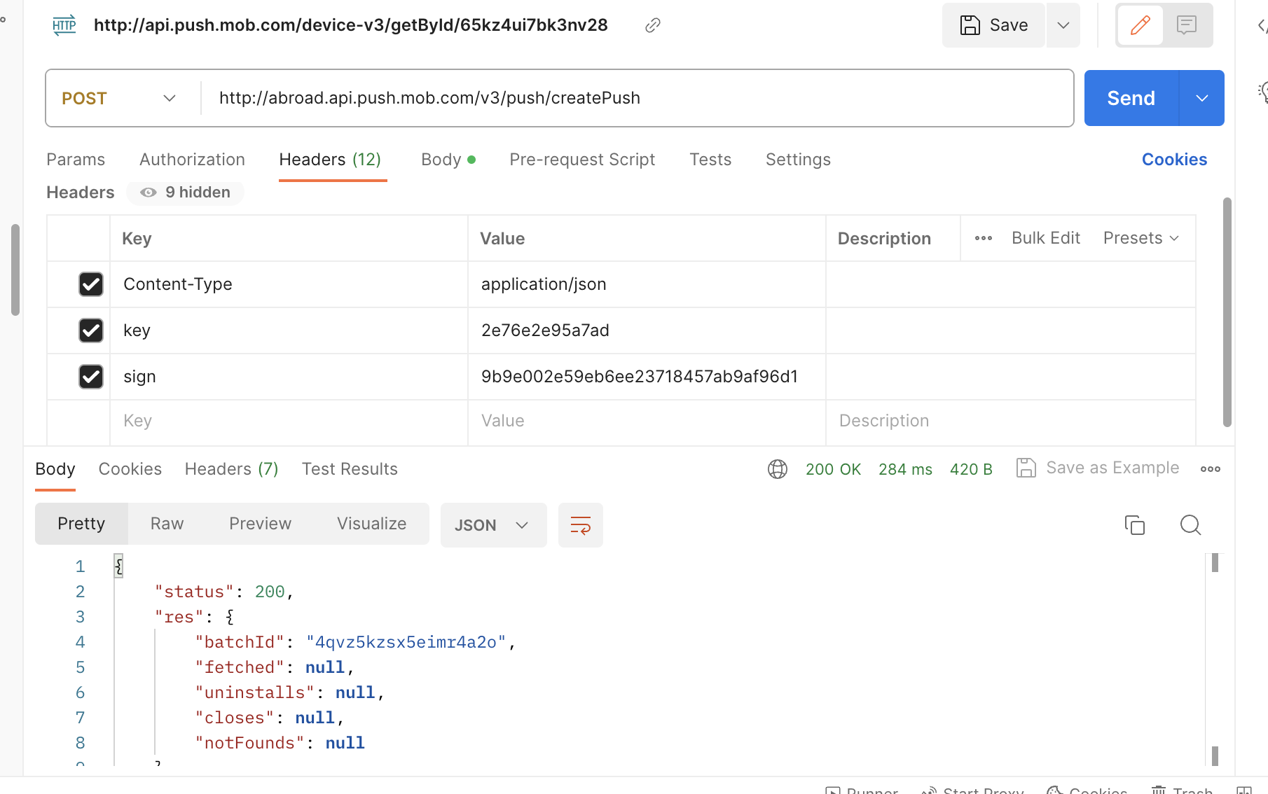
Task: Open the Pre-request Script tab
Action: (582, 160)
